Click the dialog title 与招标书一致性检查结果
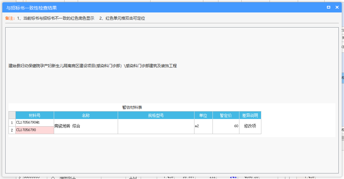 point(31,8)
